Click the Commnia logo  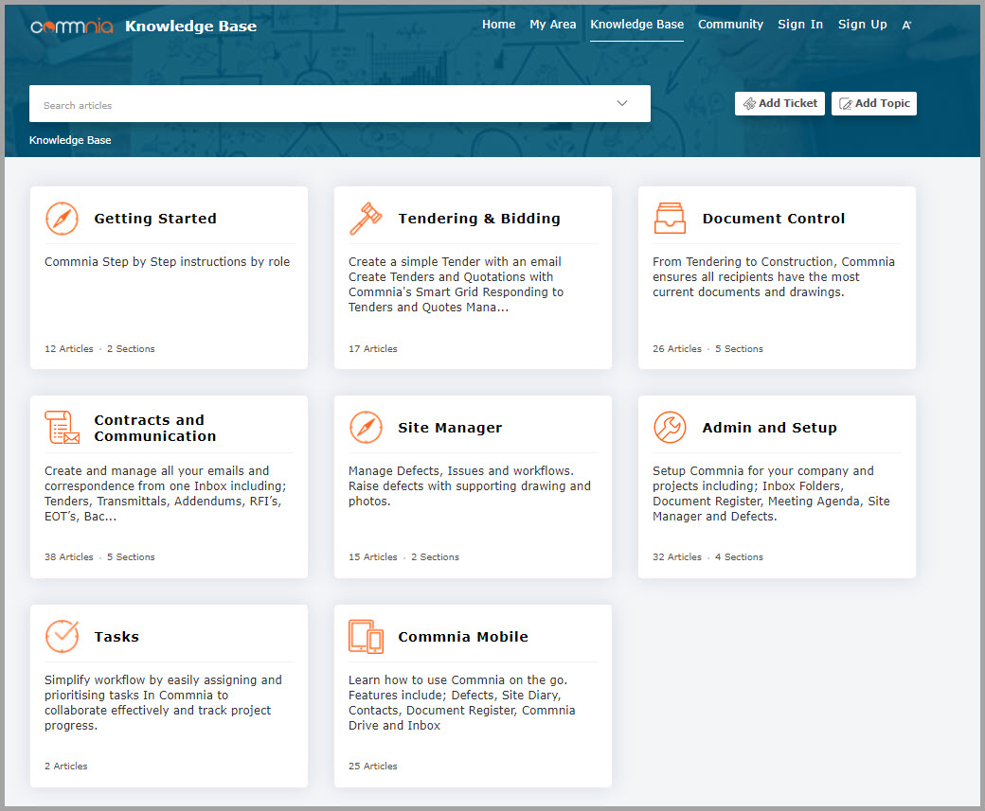tap(72, 26)
